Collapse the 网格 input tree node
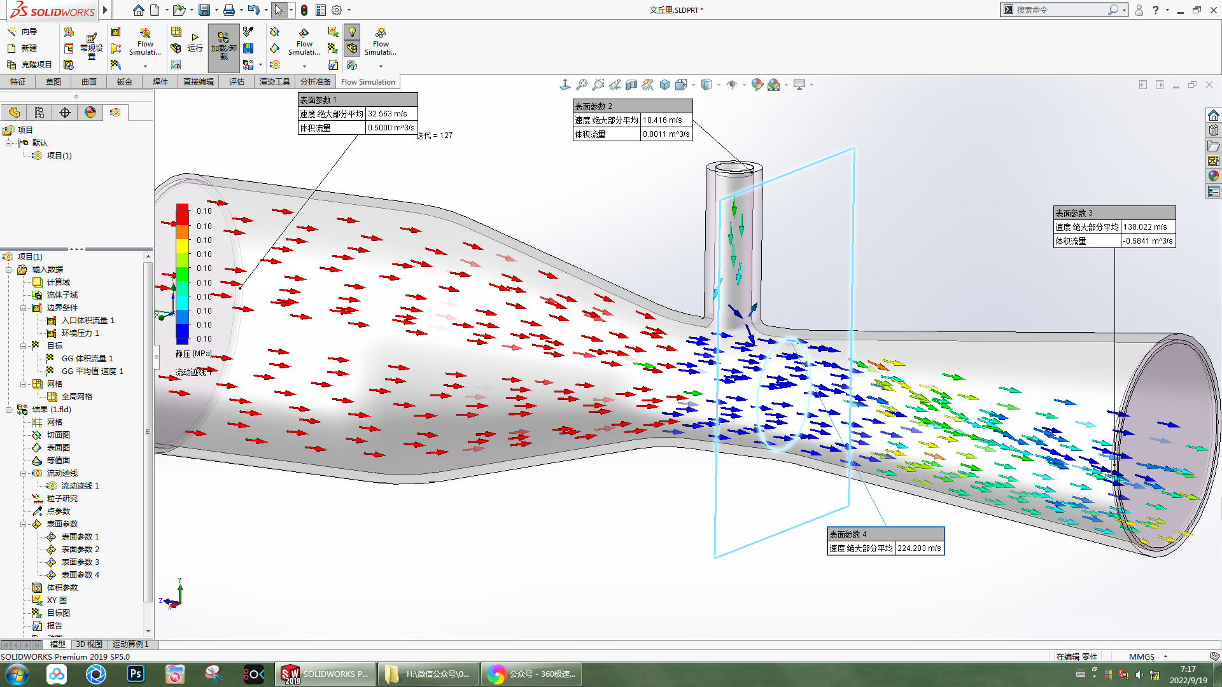The image size is (1222, 687). 23,384
